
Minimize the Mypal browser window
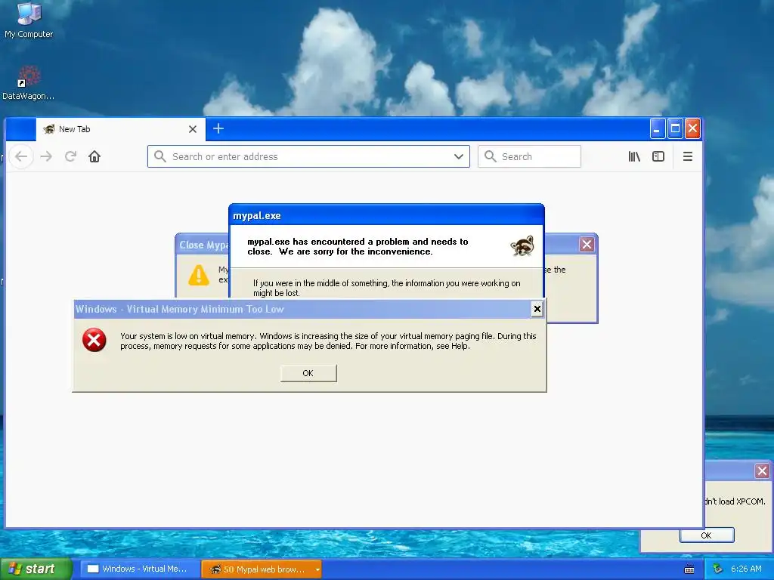coord(657,128)
